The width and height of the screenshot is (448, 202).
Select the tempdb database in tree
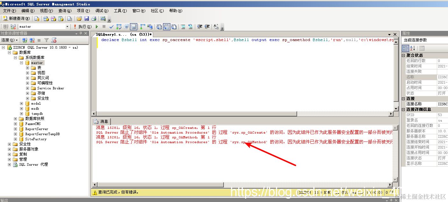(x=37, y=114)
